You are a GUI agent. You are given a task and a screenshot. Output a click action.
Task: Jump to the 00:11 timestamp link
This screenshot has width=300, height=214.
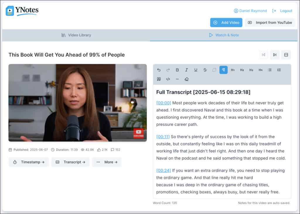pyautogui.click(x=163, y=137)
